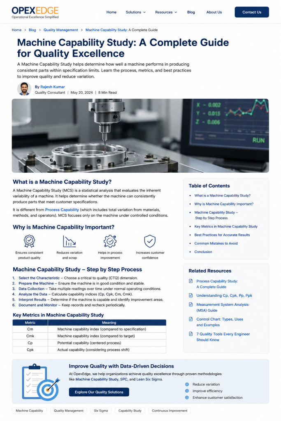This screenshot has width=281, height=421.
Task: Open Measurement System Analysis (MSA) Guide
Action: point(223,307)
